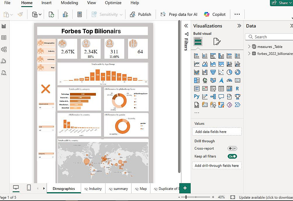Image resolution: width=293 pixels, height=201 pixels.
Task: Pick the Waterfall chart visual
Action: 205,72
